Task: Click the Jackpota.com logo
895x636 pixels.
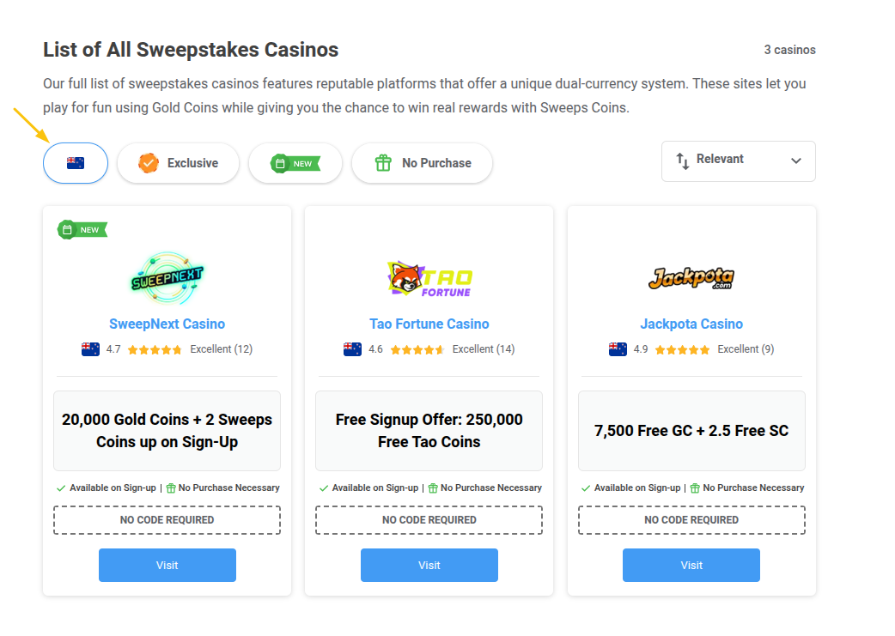Action: coord(691,277)
